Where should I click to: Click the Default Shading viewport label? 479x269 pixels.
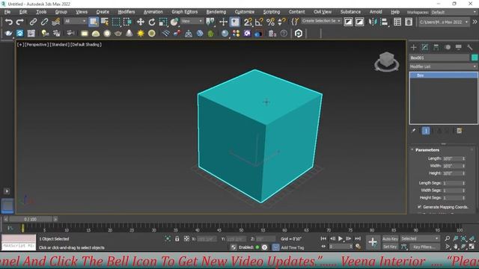(86, 45)
